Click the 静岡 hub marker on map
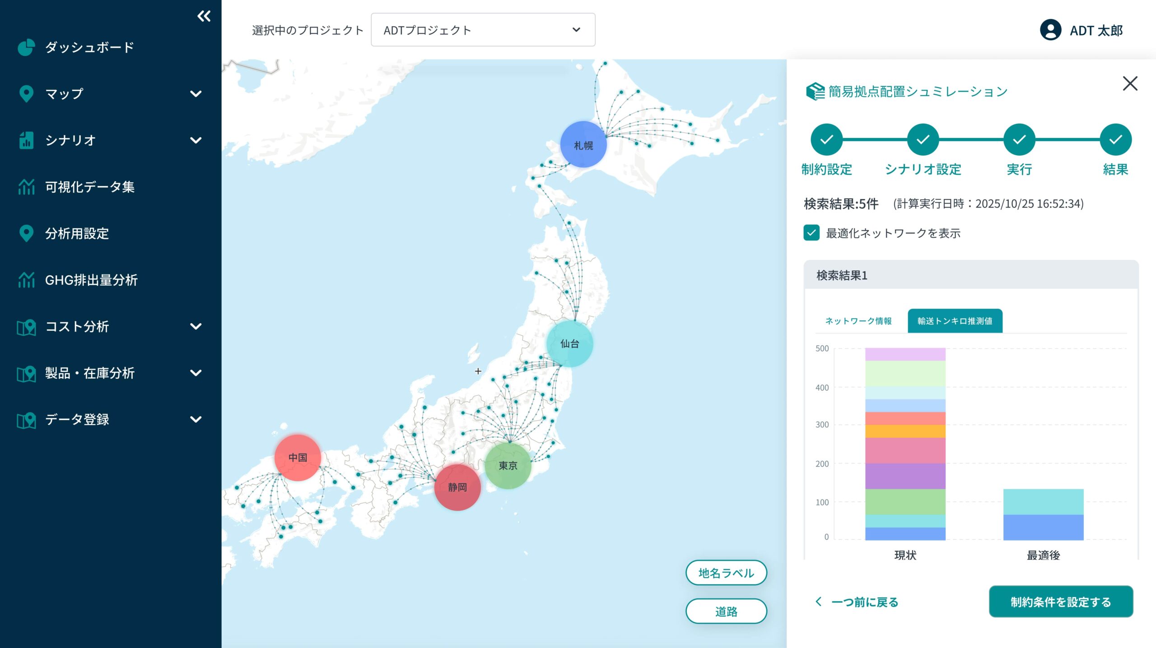Viewport: 1156px width, 648px height. (x=457, y=487)
